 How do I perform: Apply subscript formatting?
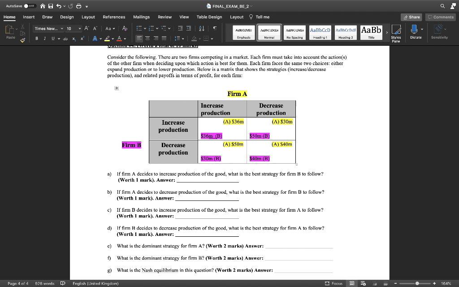point(74,39)
